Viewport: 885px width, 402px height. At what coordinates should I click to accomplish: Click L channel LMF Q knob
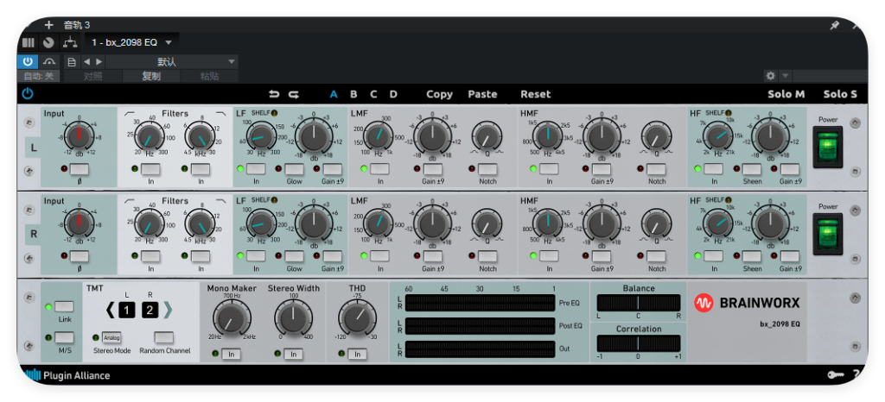click(487, 137)
